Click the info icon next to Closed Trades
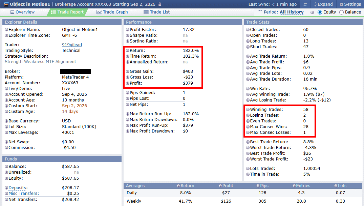The height and width of the screenshot is (206, 364). pyautogui.click(x=248, y=30)
